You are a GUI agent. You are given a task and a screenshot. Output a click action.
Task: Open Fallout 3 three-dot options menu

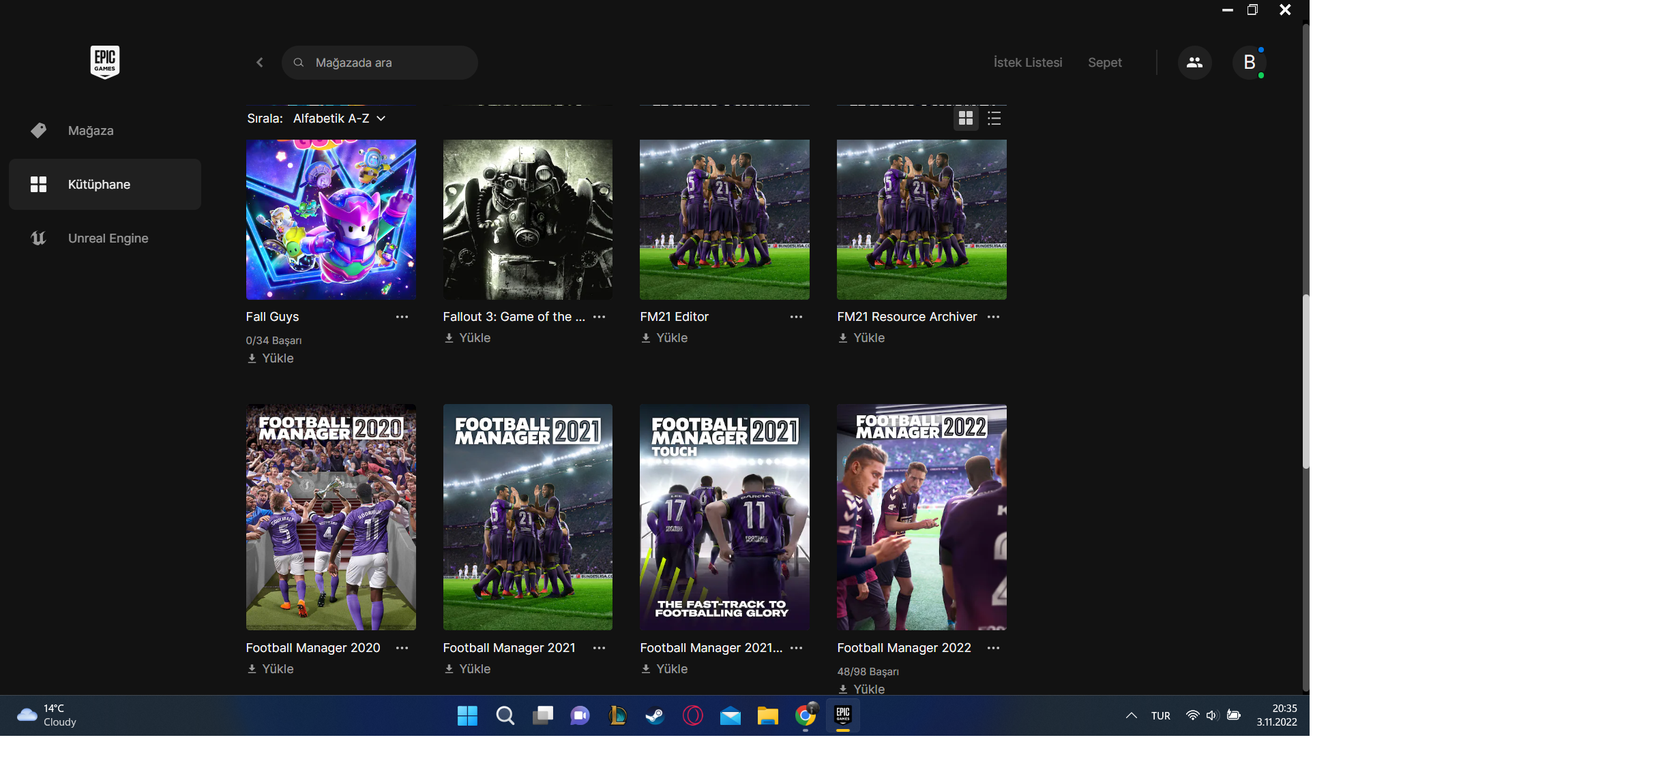(x=600, y=317)
